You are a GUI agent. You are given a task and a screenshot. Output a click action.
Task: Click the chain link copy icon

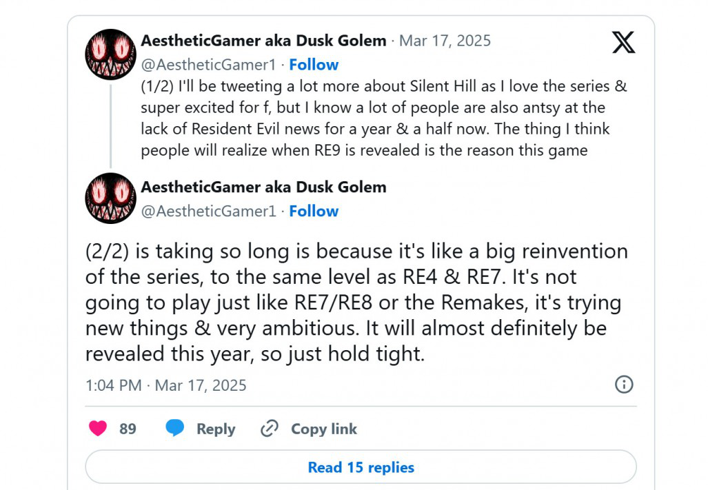pos(270,428)
